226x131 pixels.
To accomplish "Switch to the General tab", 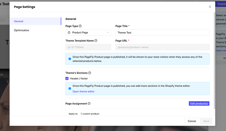I will click(35, 21).
